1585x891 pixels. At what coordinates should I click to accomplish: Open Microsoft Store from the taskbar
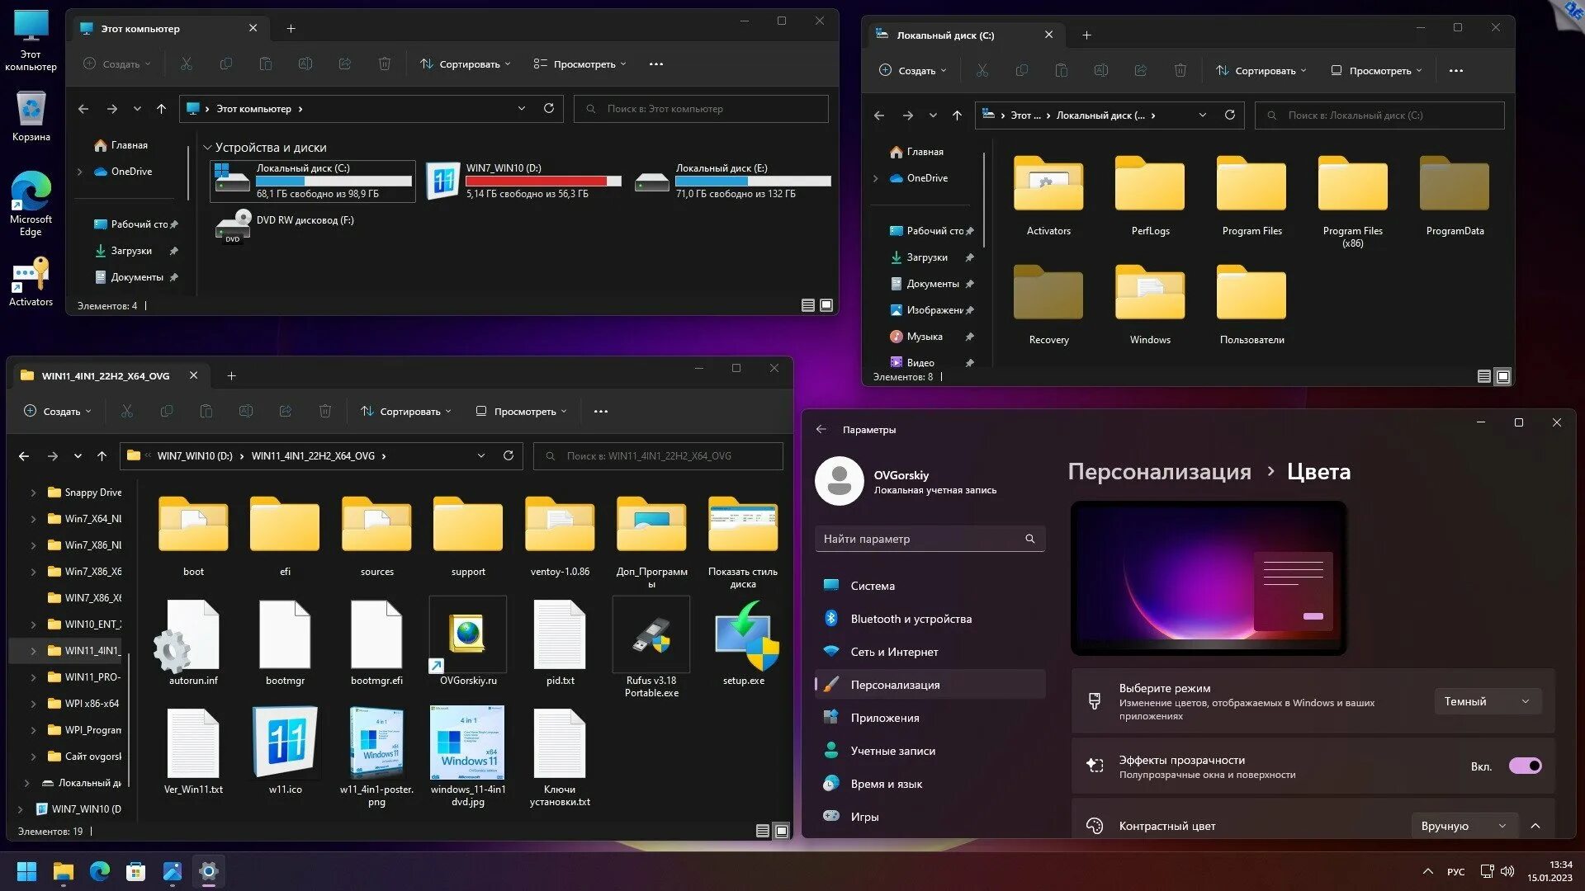tap(135, 871)
